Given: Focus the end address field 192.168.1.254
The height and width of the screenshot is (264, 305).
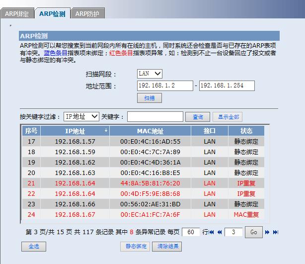Looking at the screenshot, I should click(x=227, y=86).
